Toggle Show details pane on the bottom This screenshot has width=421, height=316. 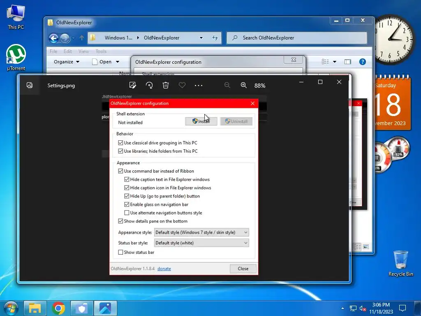point(120,221)
